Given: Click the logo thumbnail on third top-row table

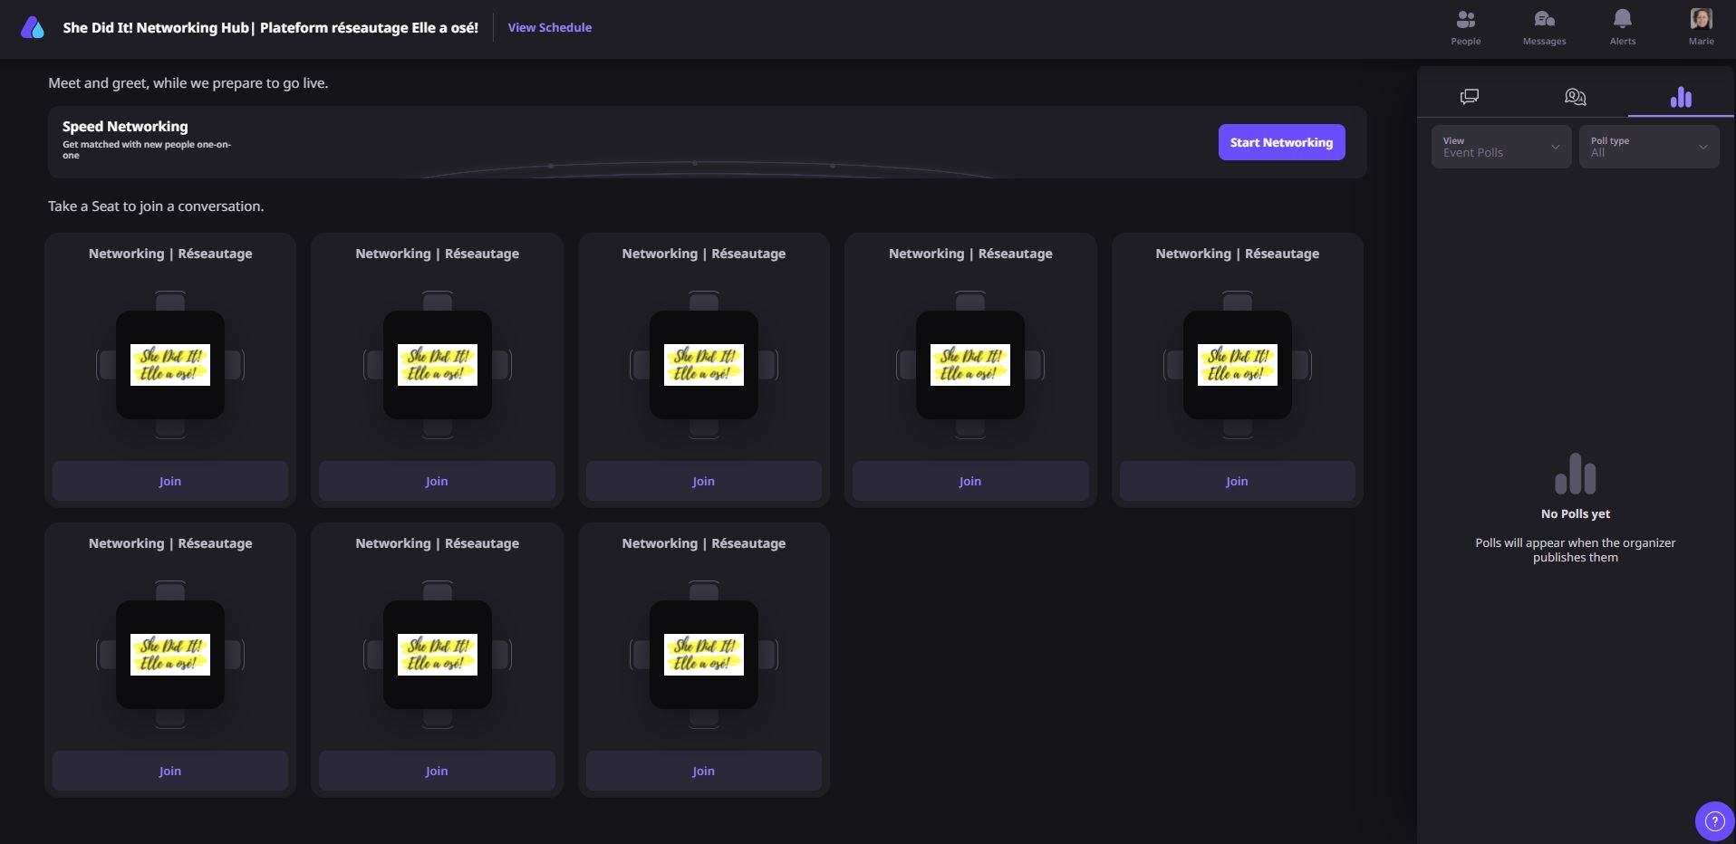Looking at the screenshot, I should (703, 365).
